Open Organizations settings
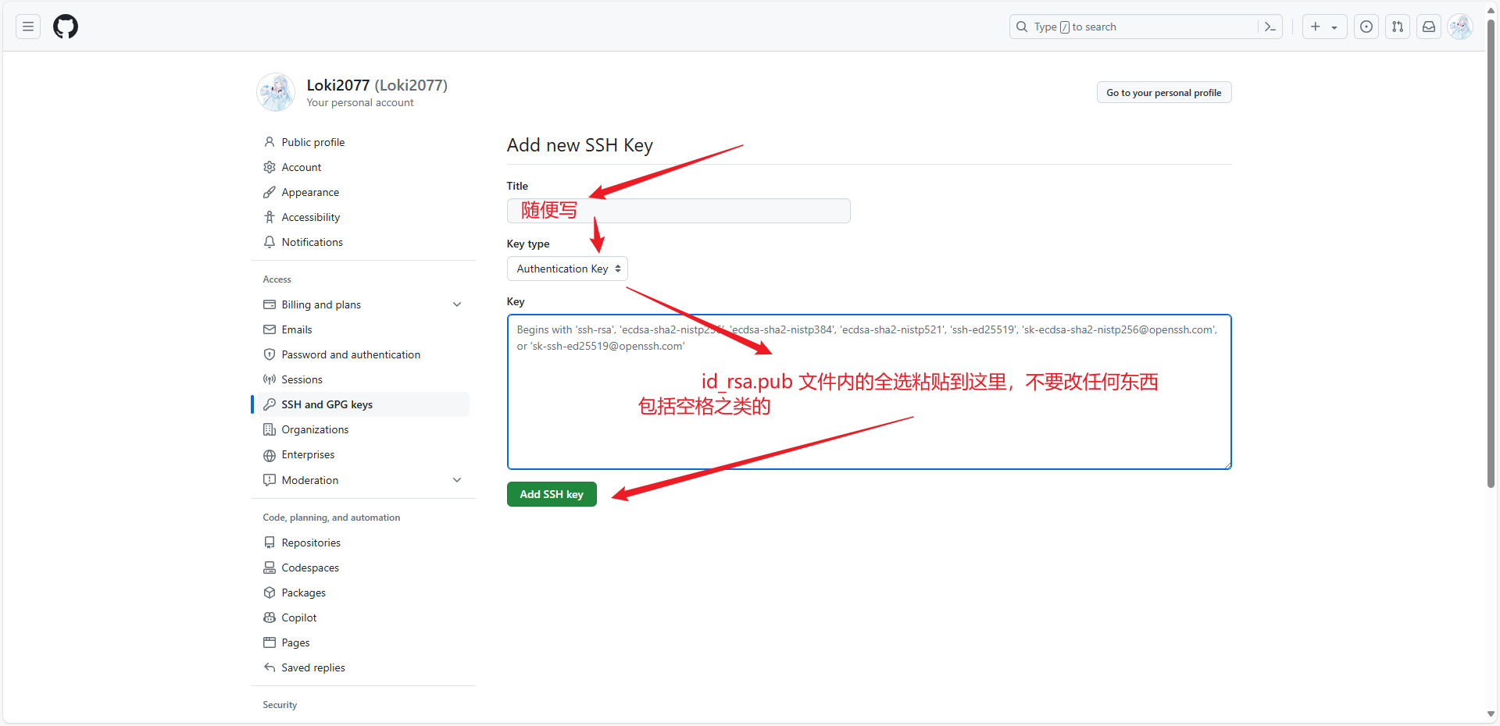 (x=316, y=429)
